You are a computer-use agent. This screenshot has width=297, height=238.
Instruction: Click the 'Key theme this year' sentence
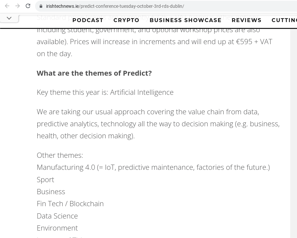[x=105, y=92]
